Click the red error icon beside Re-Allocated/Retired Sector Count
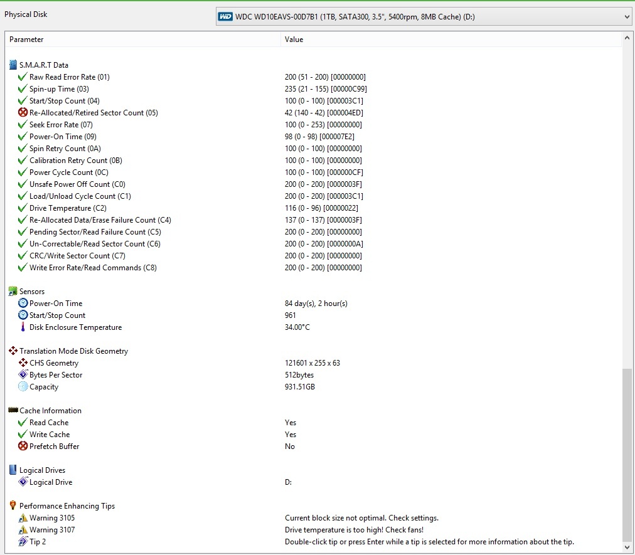Image resolution: width=635 pixels, height=555 pixels. 22,112
